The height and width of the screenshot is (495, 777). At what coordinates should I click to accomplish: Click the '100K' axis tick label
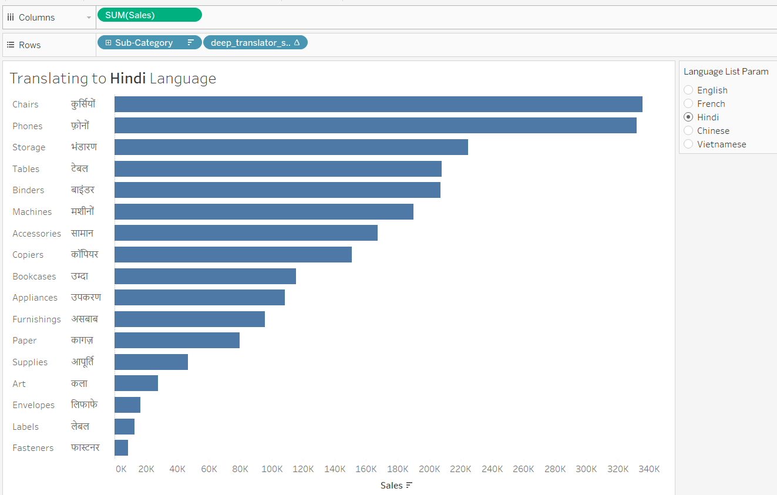tap(272, 469)
